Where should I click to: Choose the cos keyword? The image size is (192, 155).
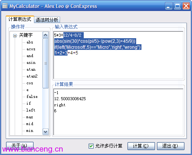30,83
